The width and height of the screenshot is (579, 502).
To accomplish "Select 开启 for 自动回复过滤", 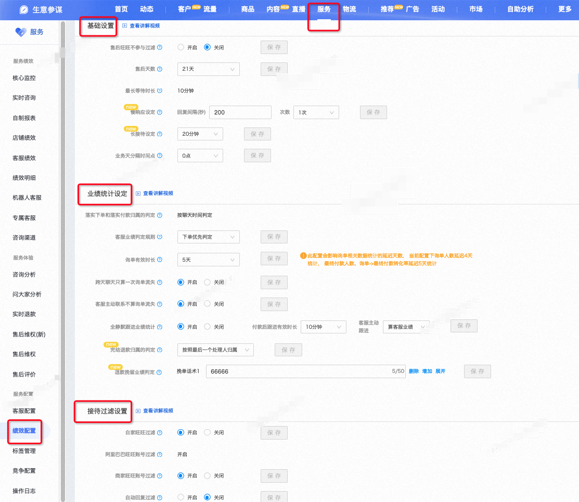I will 181,497.
